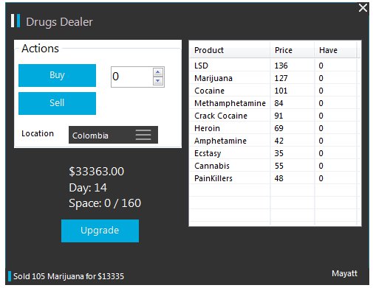Image resolution: width=373 pixels, height=288 pixels.
Task: Select the Cannabis row
Action: pyautogui.click(x=276, y=166)
